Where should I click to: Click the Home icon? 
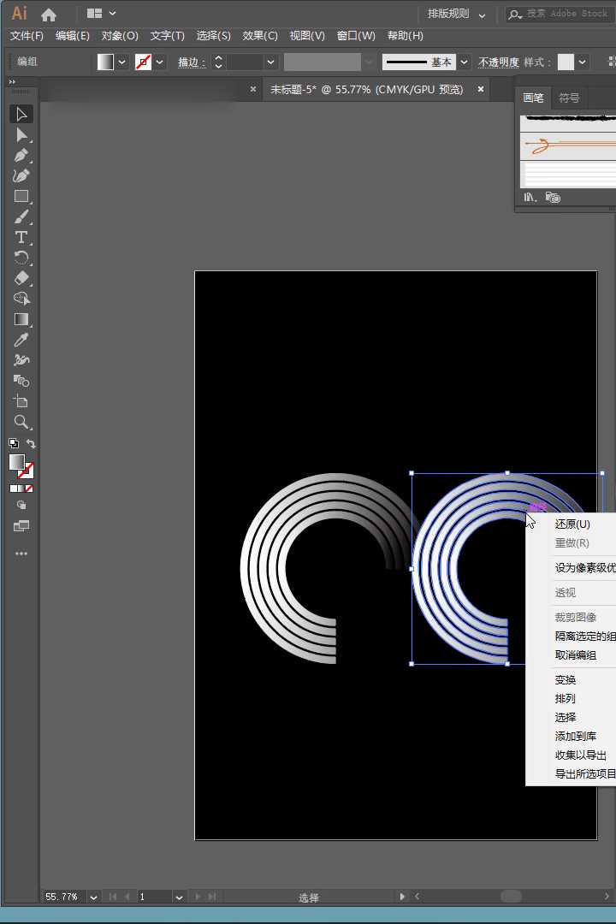pos(49,14)
